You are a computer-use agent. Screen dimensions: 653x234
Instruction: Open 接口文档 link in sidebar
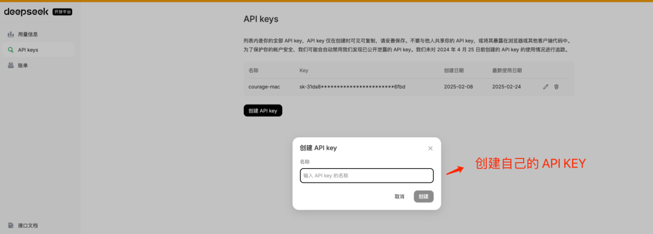tap(28, 226)
